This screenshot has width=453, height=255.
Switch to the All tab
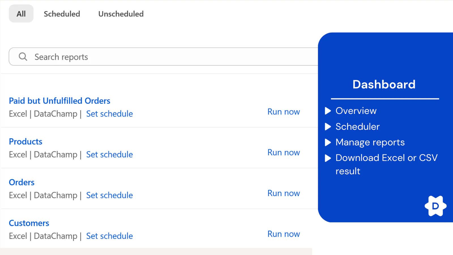(x=21, y=14)
